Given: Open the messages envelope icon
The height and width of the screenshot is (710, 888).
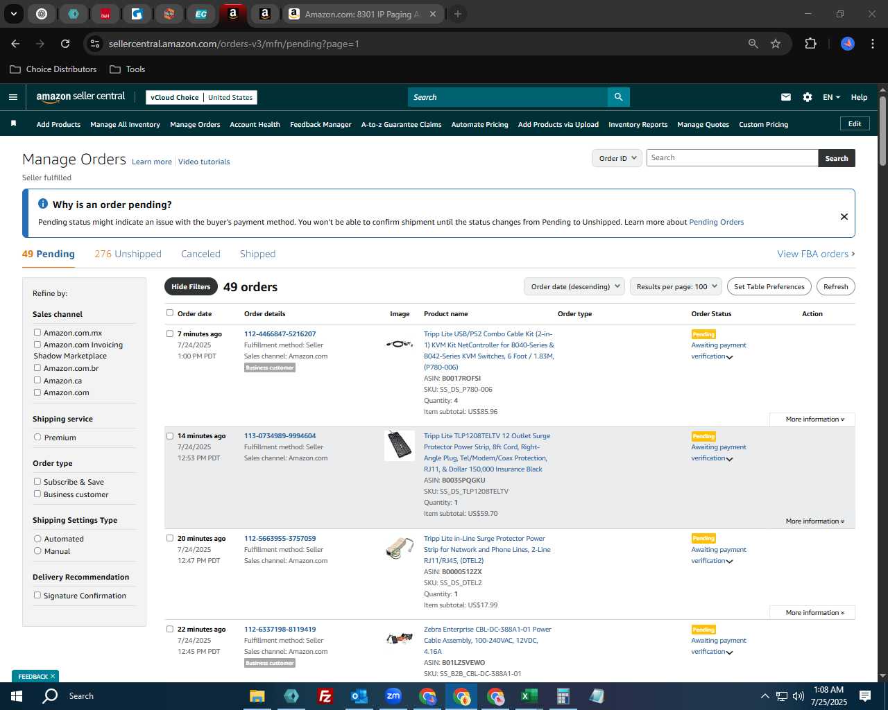Looking at the screenshot, I should pyautogui.click(x=786, y=97).
